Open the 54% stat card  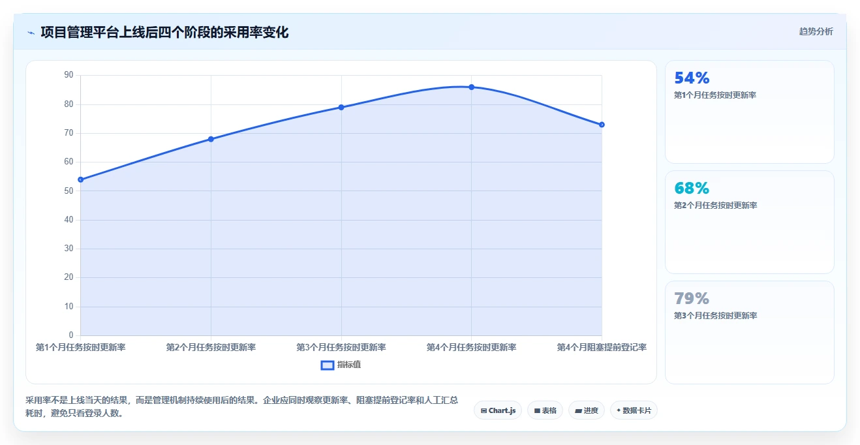[750, 112]
